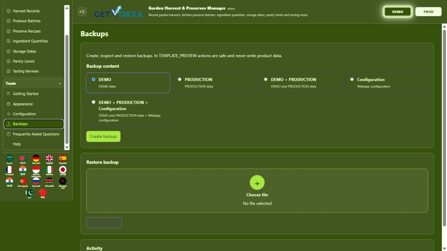Open the Backups menu item

(x=34, y=124)
